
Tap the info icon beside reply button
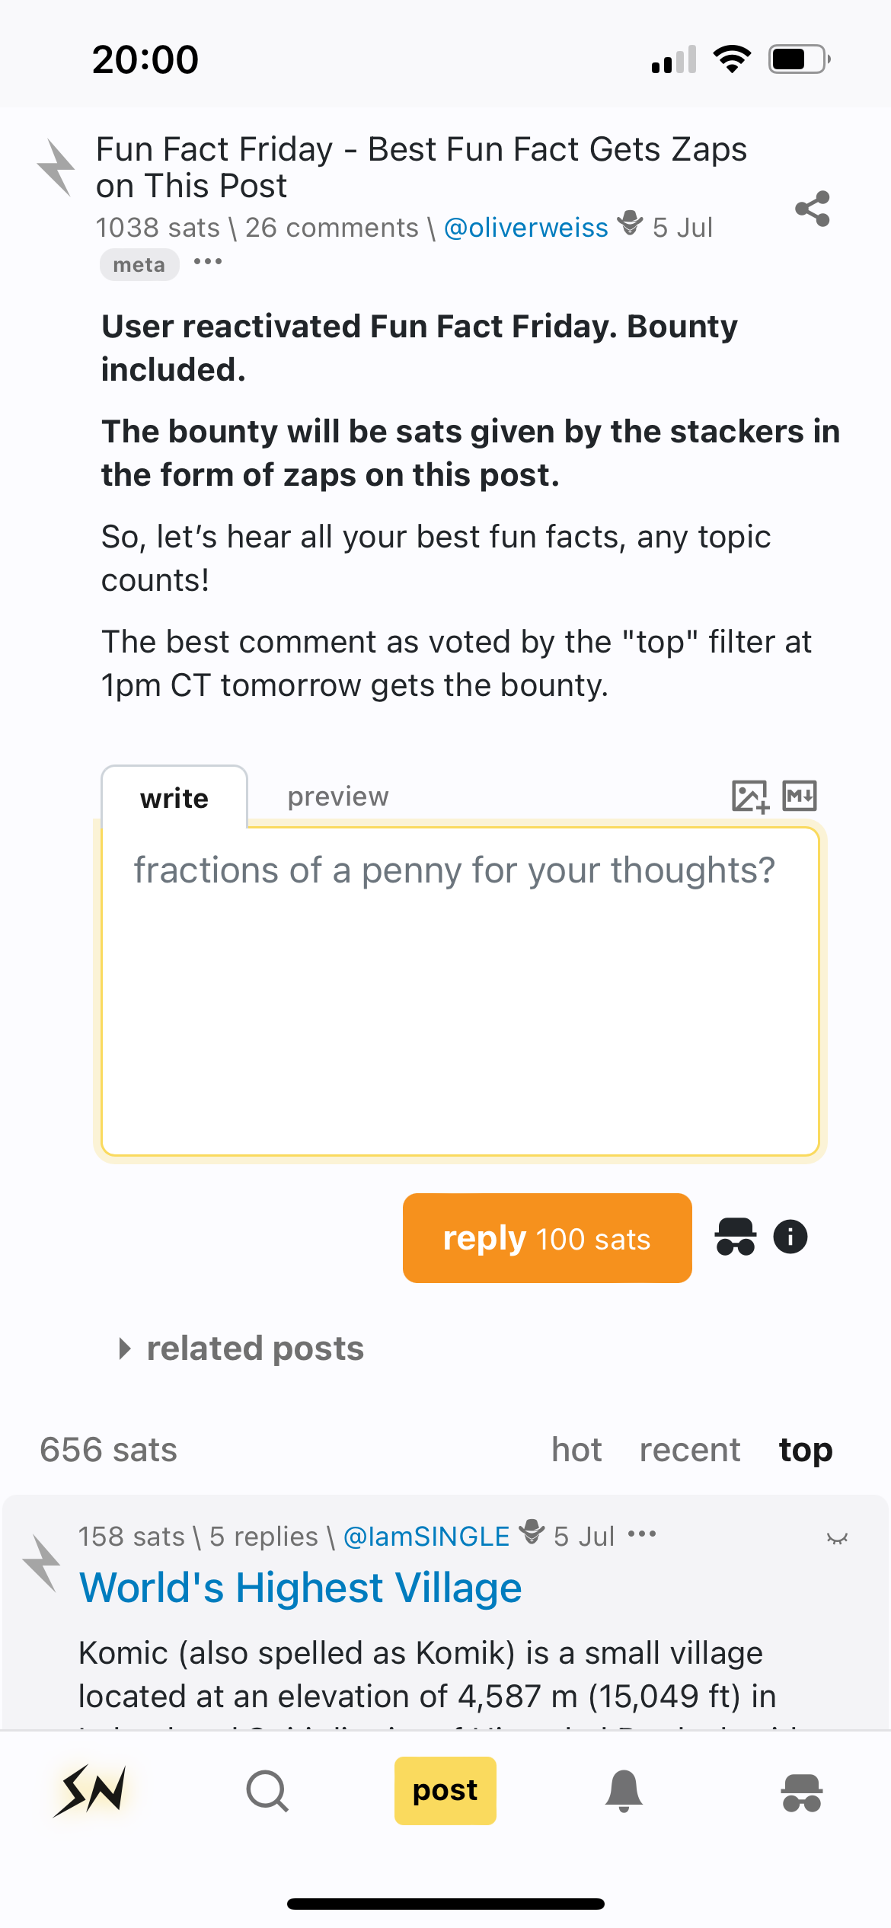[x=790, y=1237]
